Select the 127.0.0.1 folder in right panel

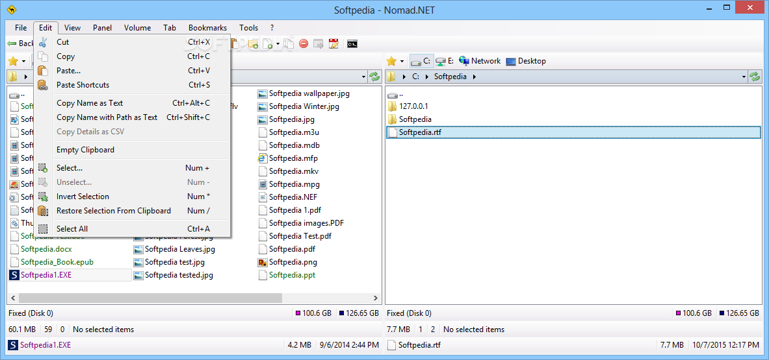click(408, 106)
